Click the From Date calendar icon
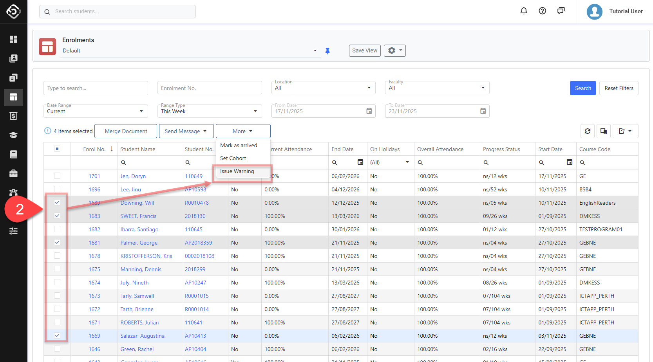The width and height of the screenshot is (653, 362). 369,111
